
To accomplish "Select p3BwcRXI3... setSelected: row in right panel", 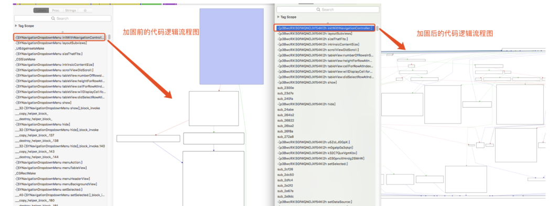I will click(313, 164).
